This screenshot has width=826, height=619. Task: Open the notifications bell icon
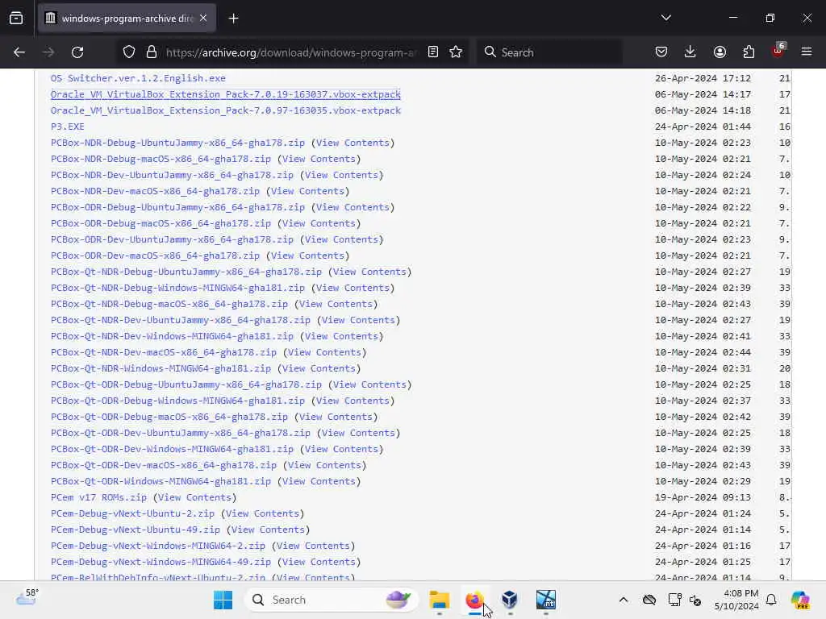[771, 600]
